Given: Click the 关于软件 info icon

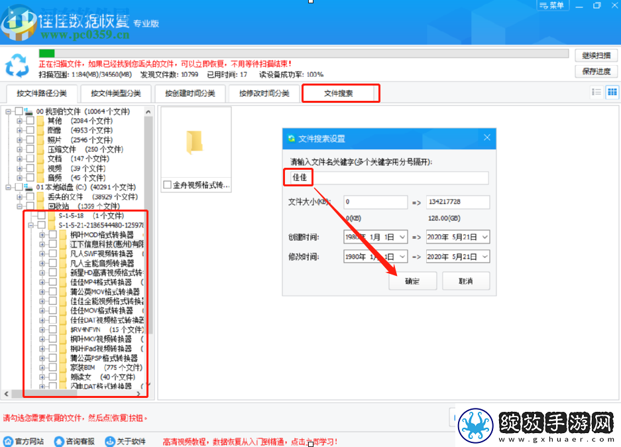Looking at the screenshot, I should 110,442.
